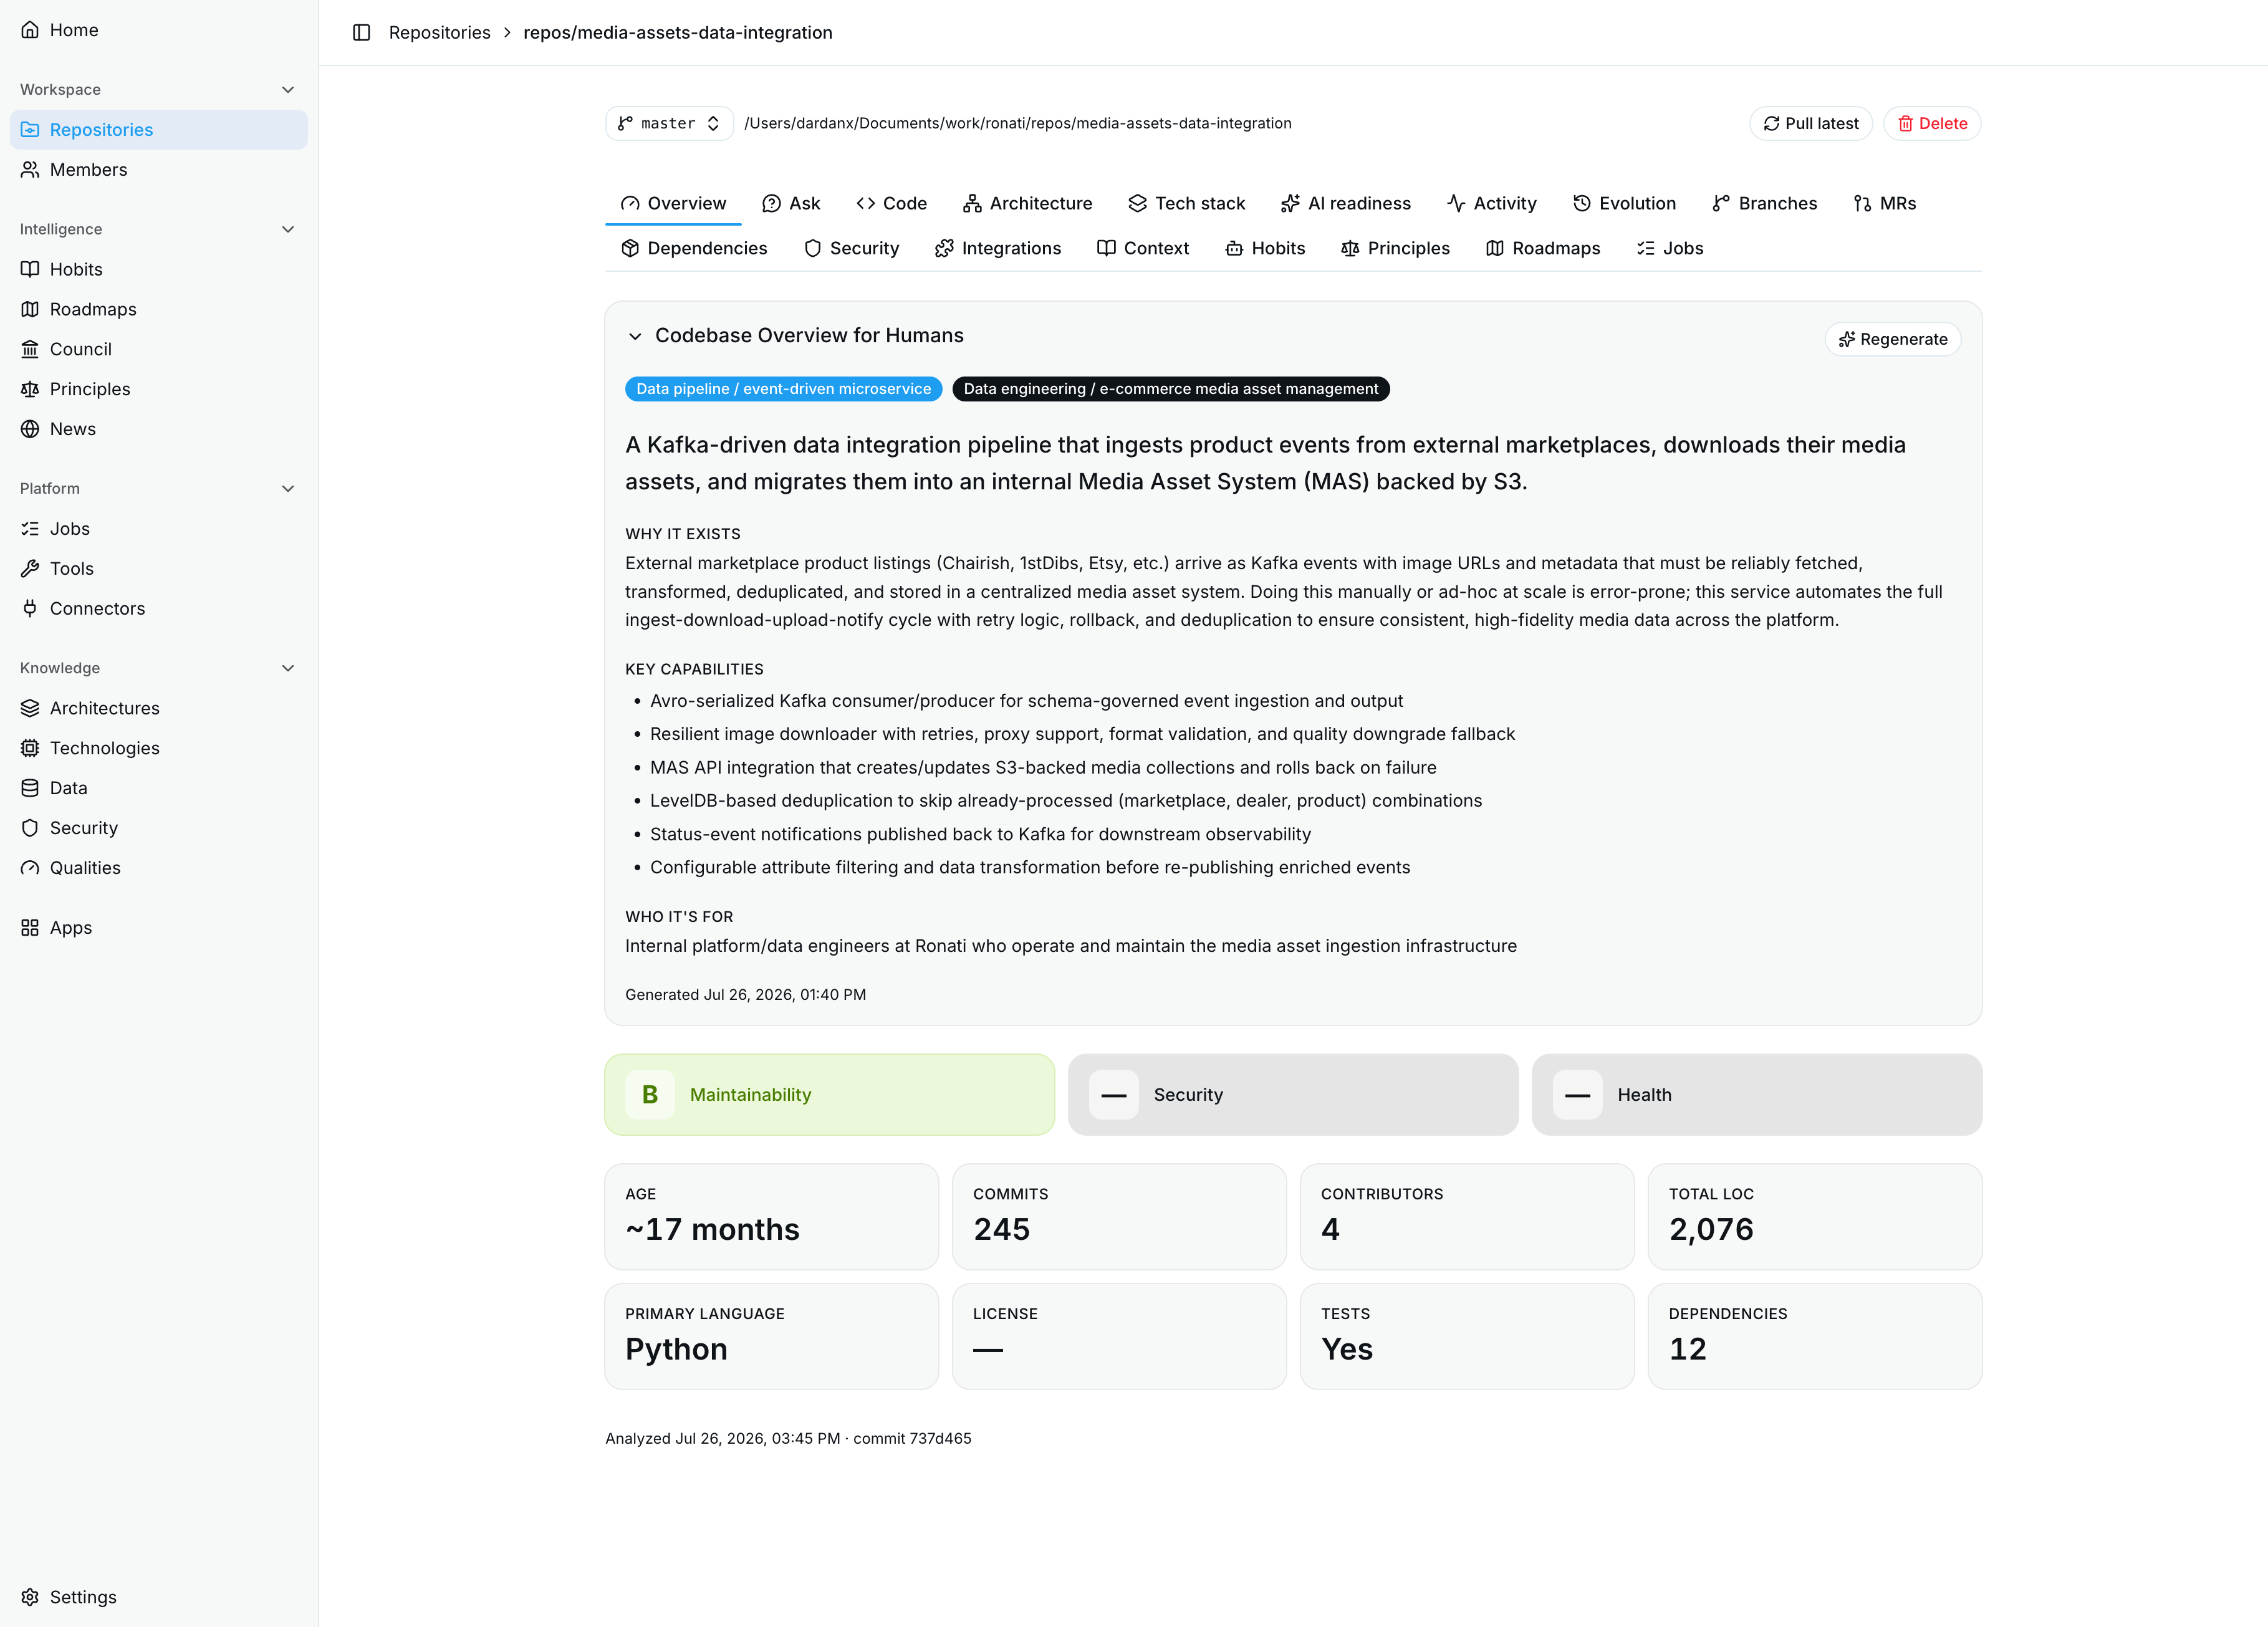2268x1627 pixels.
Task: Open Members in the sidebar
Action: [x=159, y=170]
